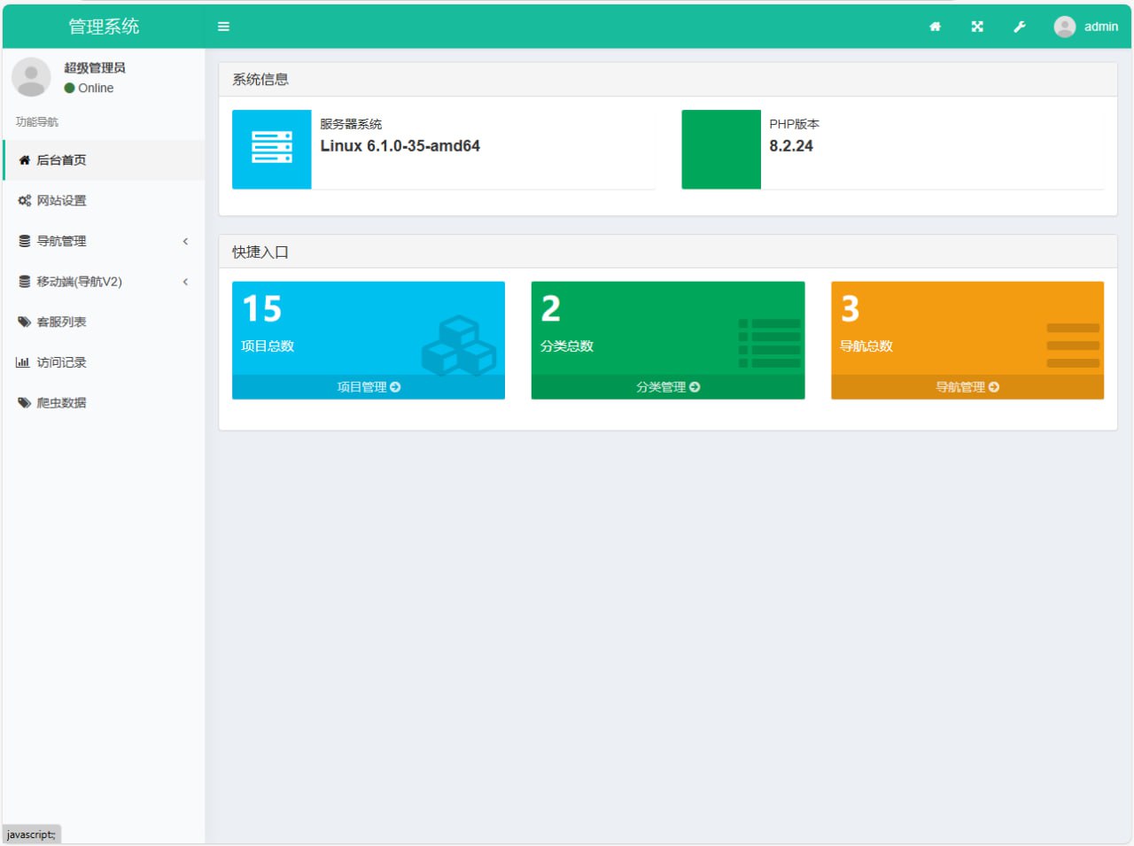
Task: Toggle the sidebar with the hamburger icon
Action: [x=223, y=27]
